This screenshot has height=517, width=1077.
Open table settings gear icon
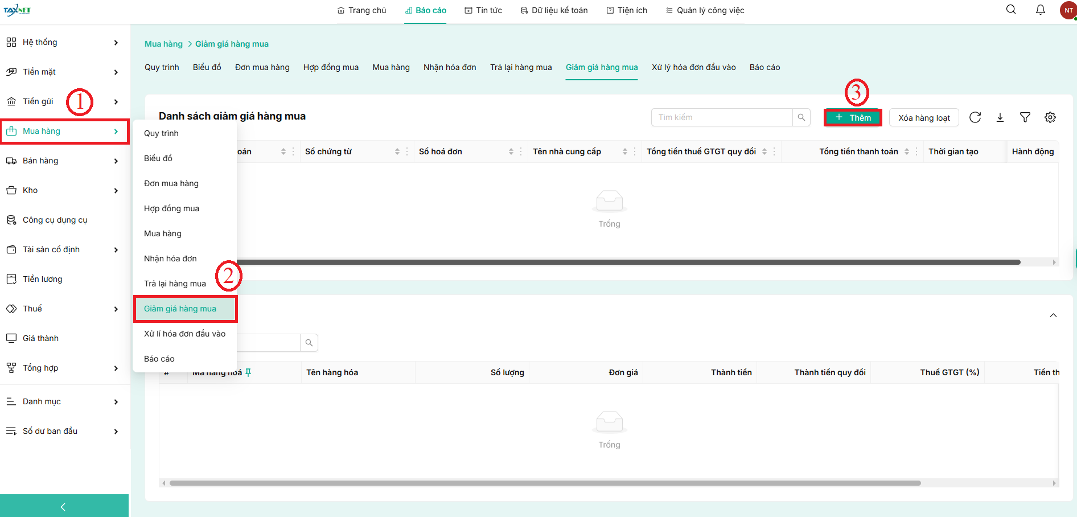coord(1050,117)
